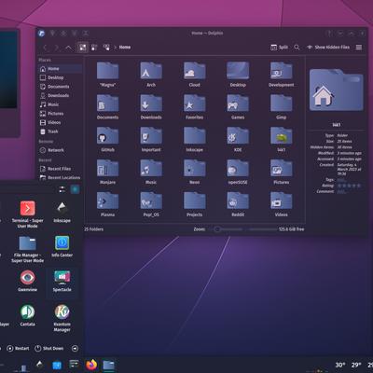Image resolution: width=373 pixels, height=373 pixels.
Task: Select the Reddit folder icon
Action: (x=238, y=200)
